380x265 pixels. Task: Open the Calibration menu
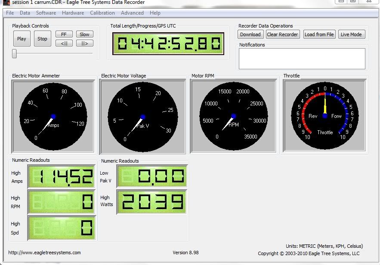click(x=102, y=13)
